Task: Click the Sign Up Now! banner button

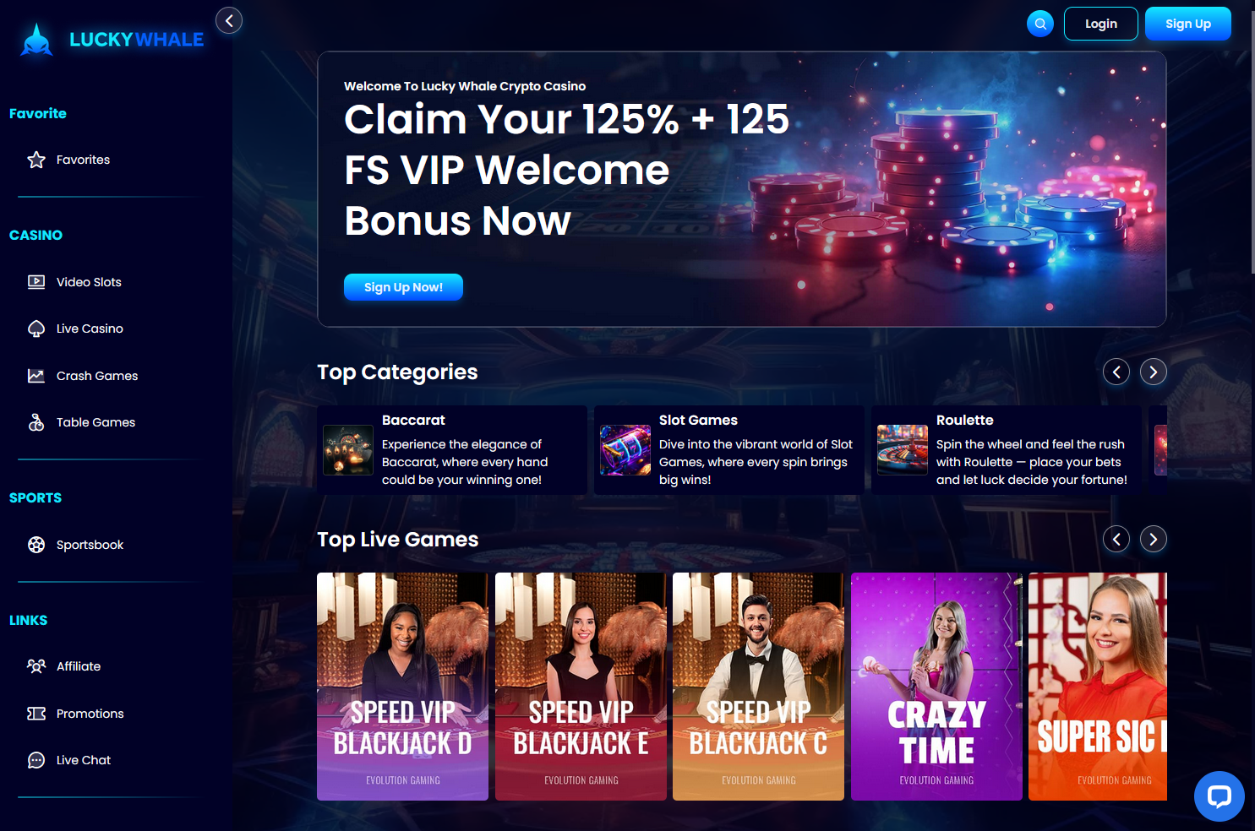Action: pyautogui.click(x=403, y=287)
